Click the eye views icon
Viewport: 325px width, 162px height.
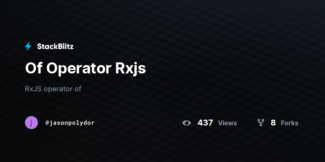click(x=187, y=123)
